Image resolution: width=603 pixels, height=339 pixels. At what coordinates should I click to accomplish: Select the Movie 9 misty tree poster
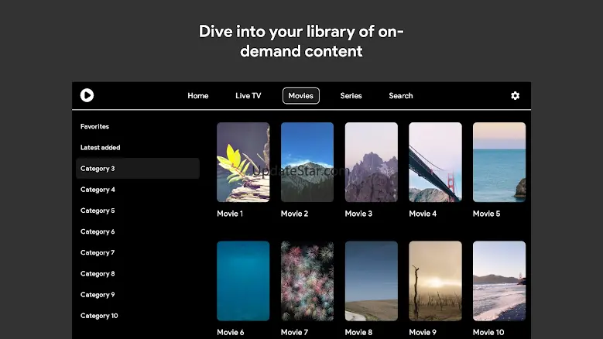point(435,281)
